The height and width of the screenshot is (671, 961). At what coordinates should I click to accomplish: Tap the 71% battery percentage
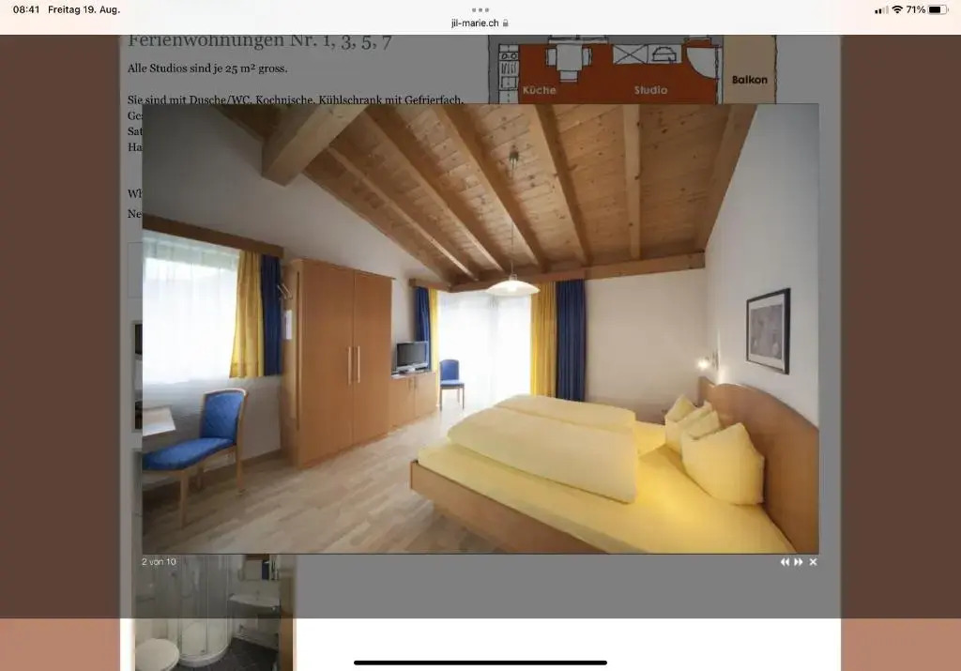(915, 9)
